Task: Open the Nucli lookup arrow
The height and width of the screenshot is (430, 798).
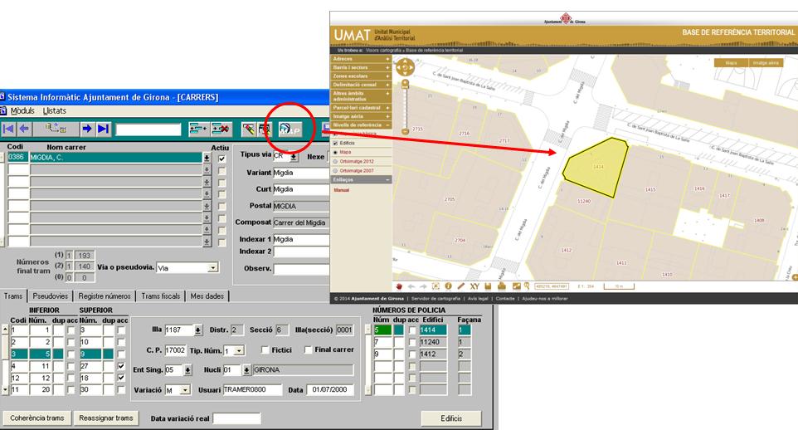Action: (x=246, y=370)
